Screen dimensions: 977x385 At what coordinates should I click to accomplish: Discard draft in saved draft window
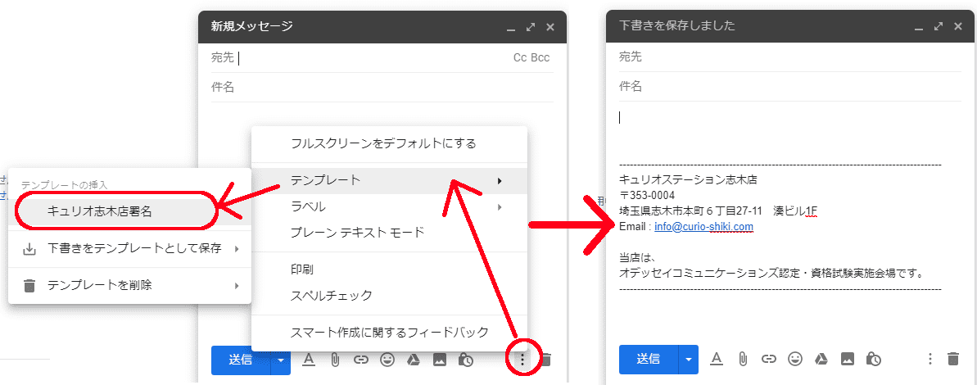(x=952, y=359)
